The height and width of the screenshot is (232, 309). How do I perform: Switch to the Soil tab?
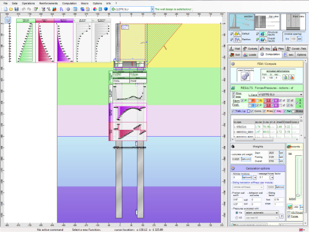[235, 54]
